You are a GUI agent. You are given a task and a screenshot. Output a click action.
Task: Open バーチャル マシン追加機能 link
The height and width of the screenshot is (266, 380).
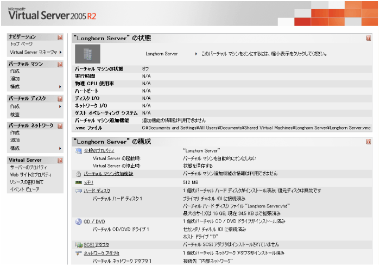click(109, 174)
